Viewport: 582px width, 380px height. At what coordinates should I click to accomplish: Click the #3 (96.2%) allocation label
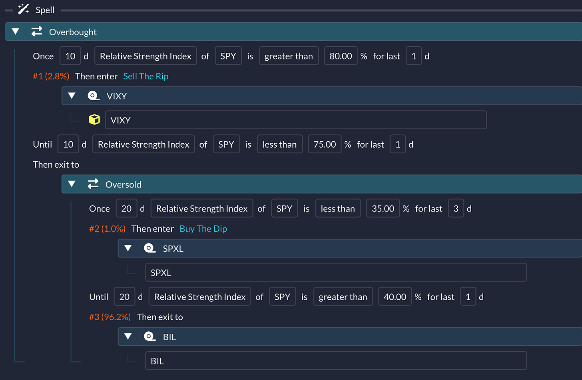tap(110, 317)
